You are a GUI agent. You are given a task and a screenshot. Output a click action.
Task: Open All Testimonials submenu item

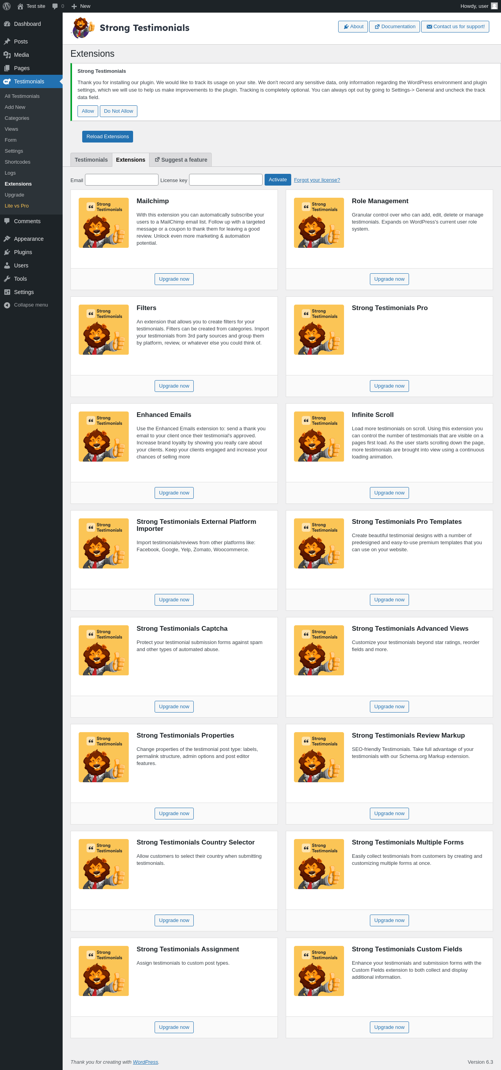(x=22, y=96)
